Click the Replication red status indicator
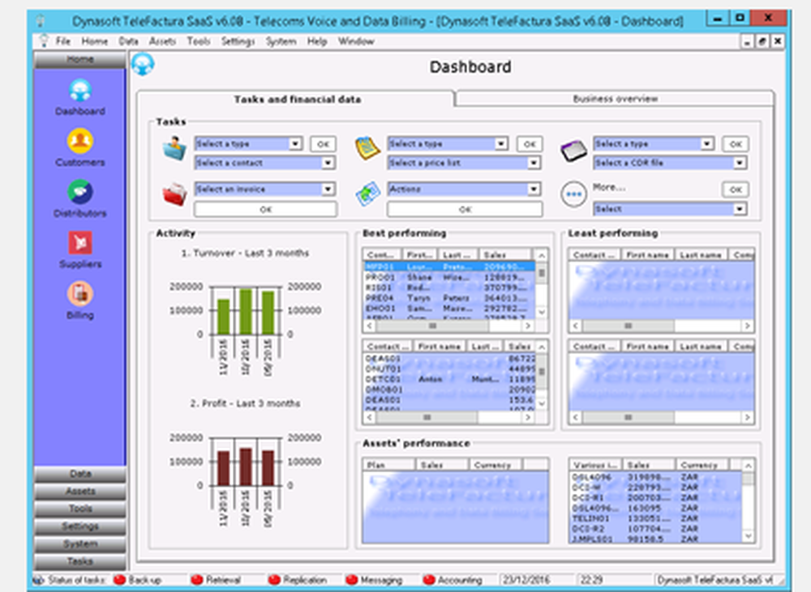Viewport: 811px width, 592px height. [274, 580]
